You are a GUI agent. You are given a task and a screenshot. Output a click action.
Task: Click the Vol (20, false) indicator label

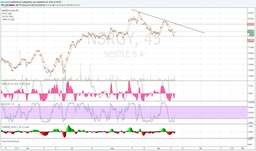[x=8, y=16]
